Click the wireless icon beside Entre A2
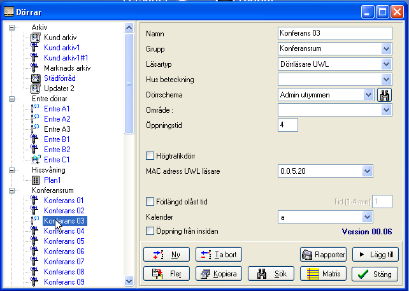 click(34, 119)
